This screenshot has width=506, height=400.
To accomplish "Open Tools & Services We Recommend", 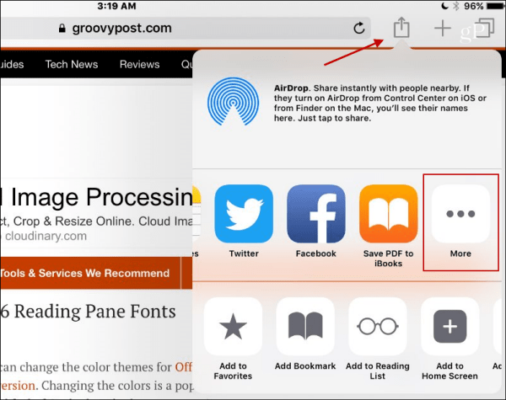I will (x=85, y=274).
